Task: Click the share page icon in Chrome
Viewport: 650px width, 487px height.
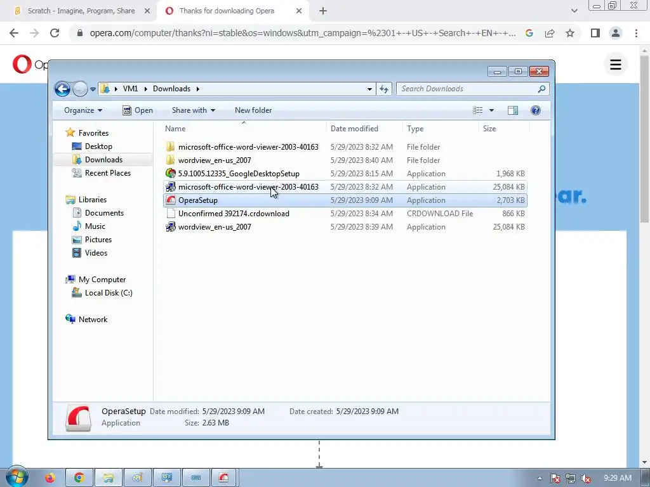Action: click(550, 33)
